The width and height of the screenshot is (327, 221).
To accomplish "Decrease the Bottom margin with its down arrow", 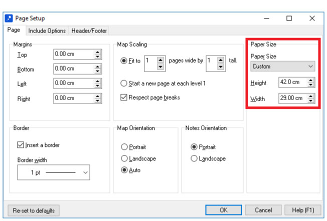I will [97, 71].
